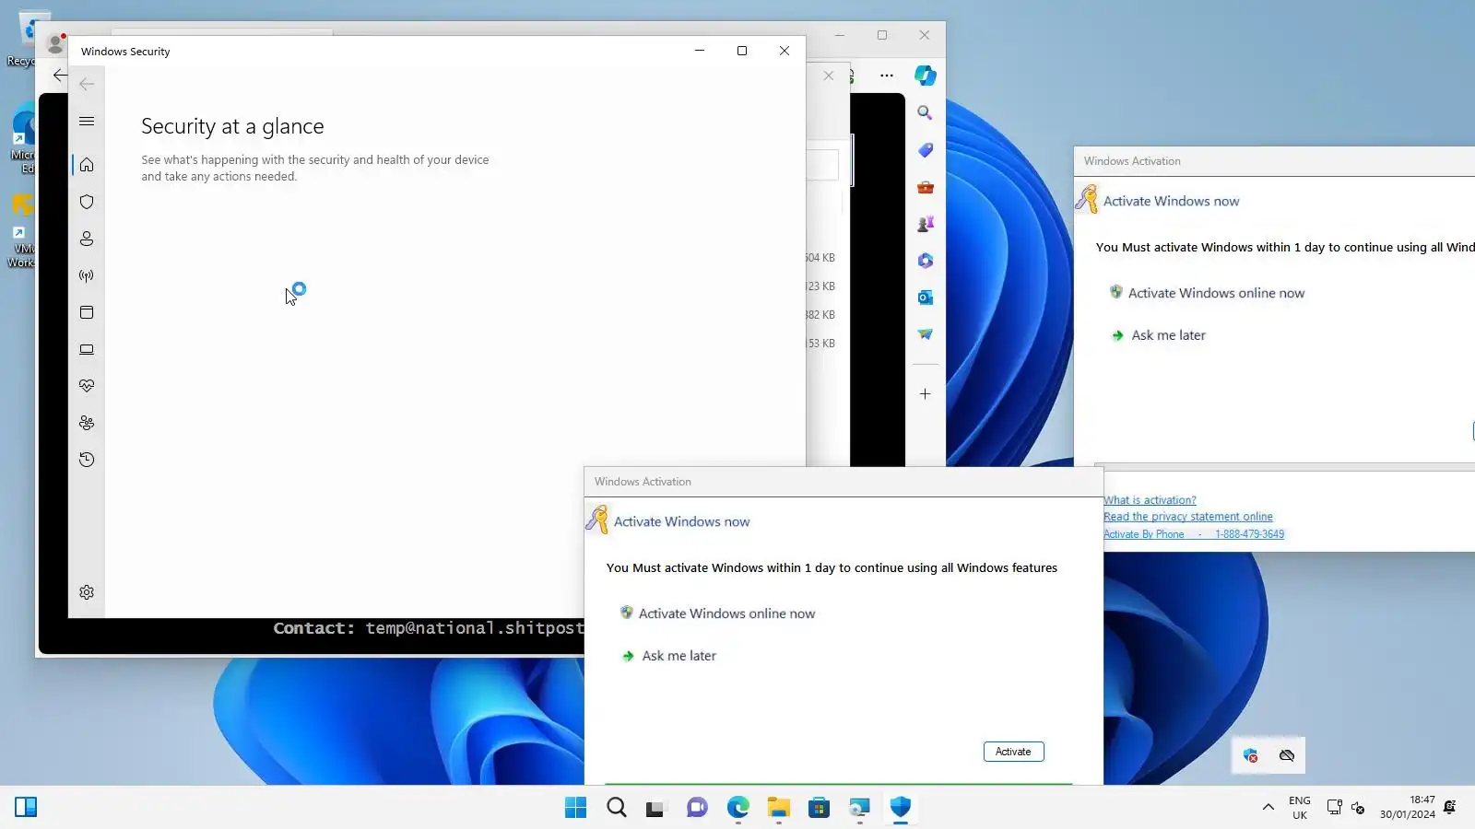Screen dimensions: 1475x829
Task: Open the Shopping tag icon in Edge sidebar
Action: coord(925,150)
